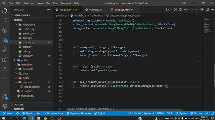
Task: Open the Manage gear menu
Action: click(x=5, y=106)
